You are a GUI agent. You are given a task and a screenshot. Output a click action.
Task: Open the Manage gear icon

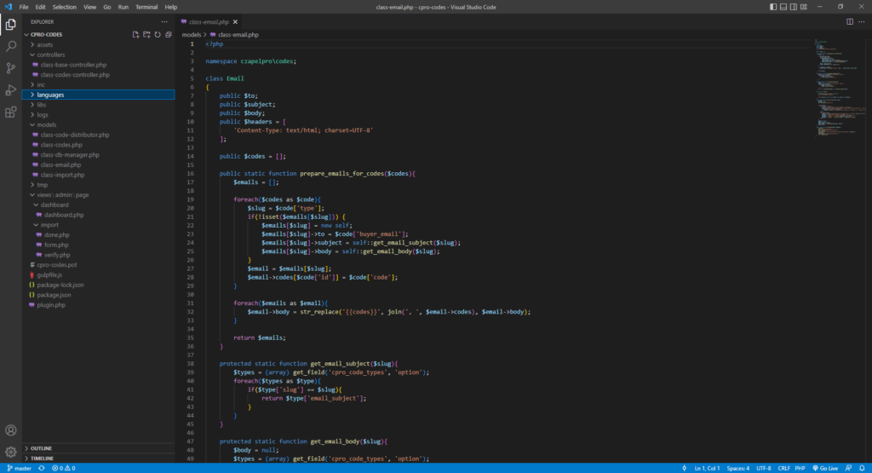click(x=10, y=452)
